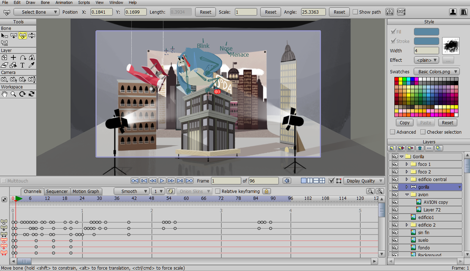Select the Set Origin layer tool
Image resolution: width=470 pixels, height=271 pixels.
tap(5, 57)
